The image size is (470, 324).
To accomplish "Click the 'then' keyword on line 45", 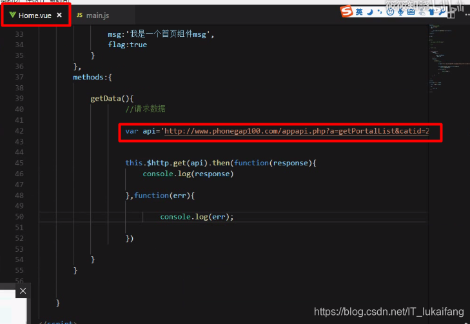I will pos(221,163).
